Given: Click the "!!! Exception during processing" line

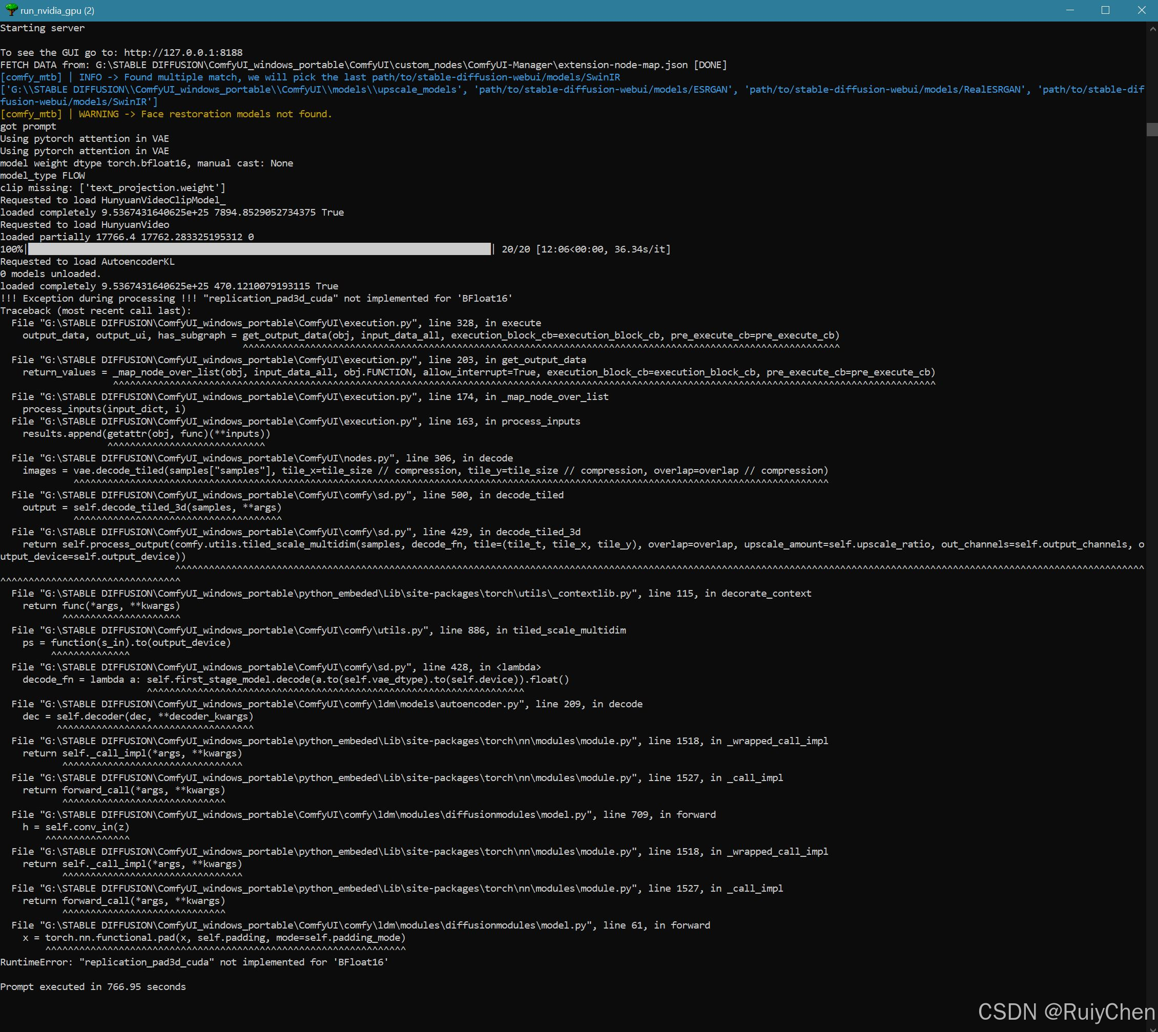Looking at the screenshot, I should [x=256, y=298].
